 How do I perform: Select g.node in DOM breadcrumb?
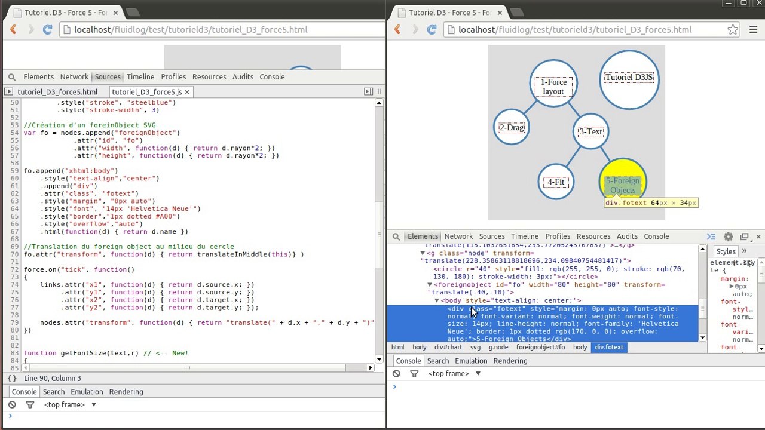point(498,347)
